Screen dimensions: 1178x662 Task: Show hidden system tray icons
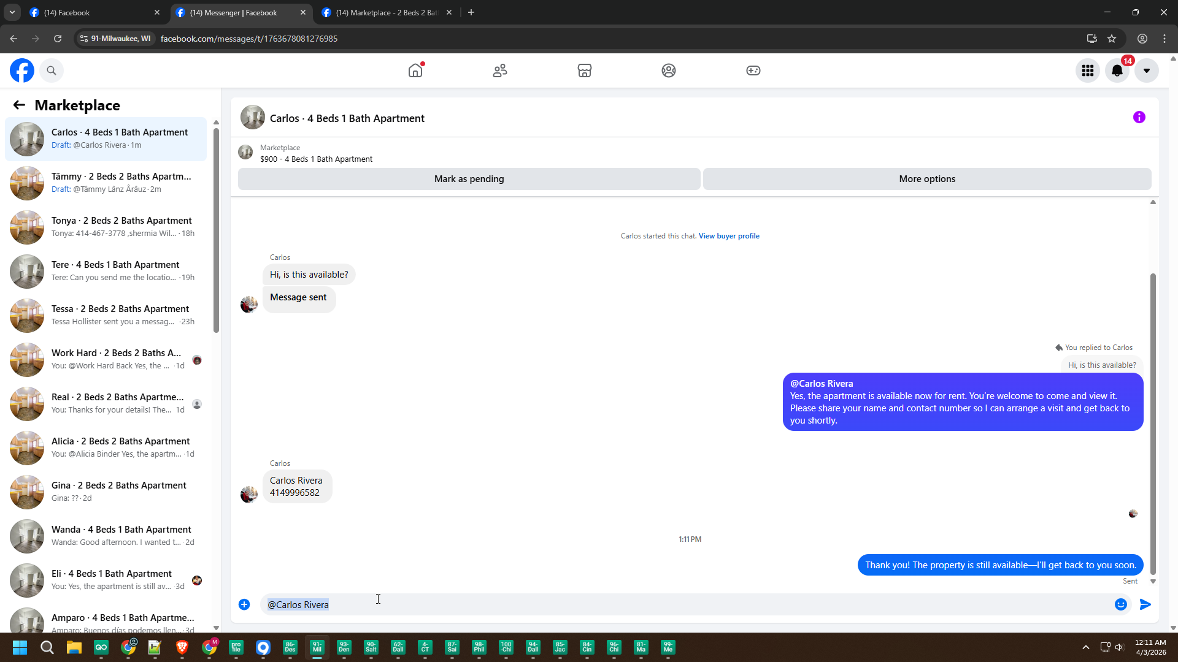coord(1086,647)
